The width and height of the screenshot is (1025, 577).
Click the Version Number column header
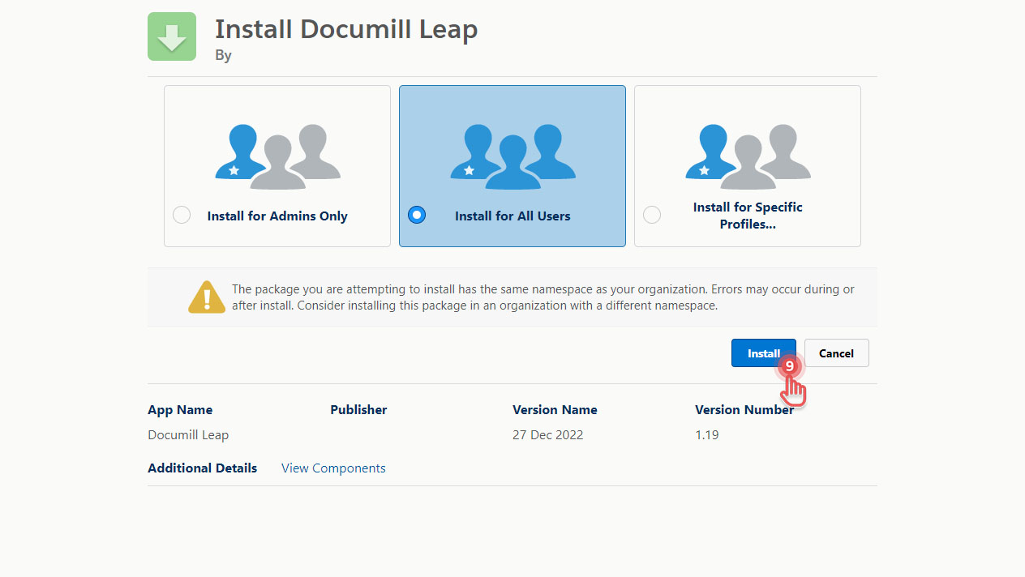pyautogui.click(x=744, y=410)
